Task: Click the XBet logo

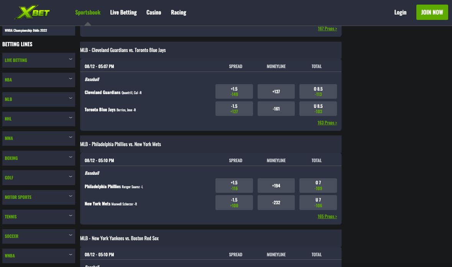Action: click(x=32, y=12)
